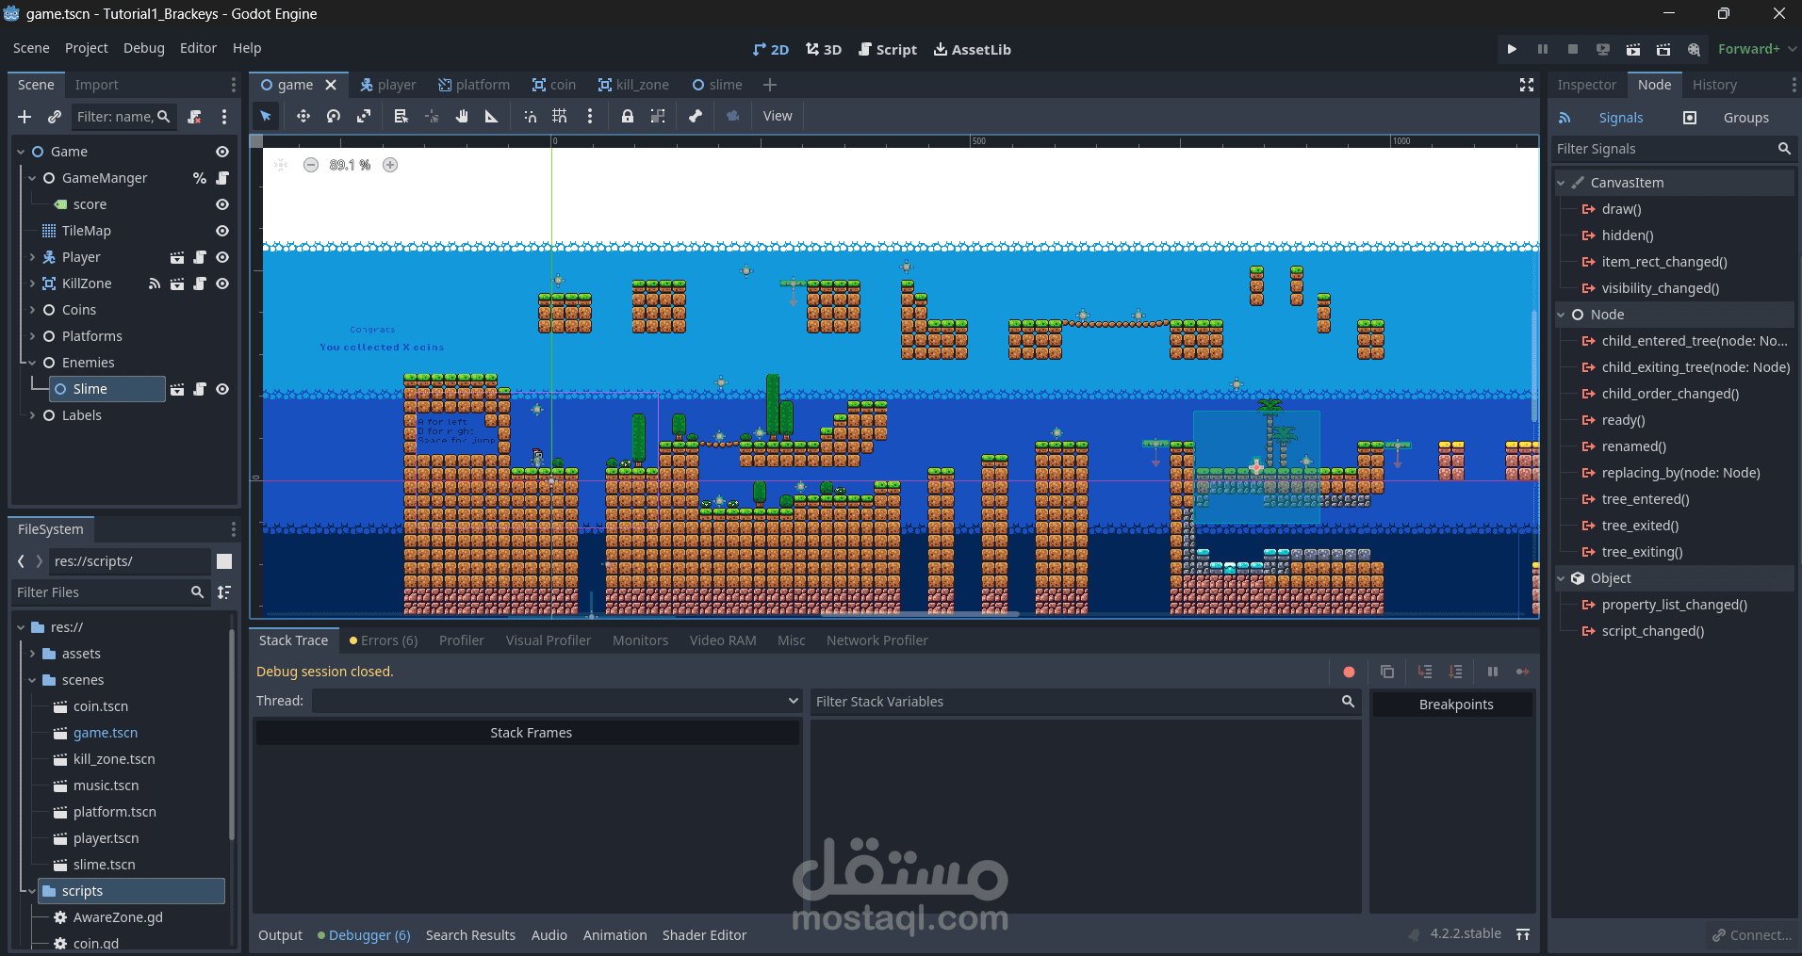The width and height of the screenshot is (1802, 956).
Task: Switch to the player scene tab
Action: 387,85
